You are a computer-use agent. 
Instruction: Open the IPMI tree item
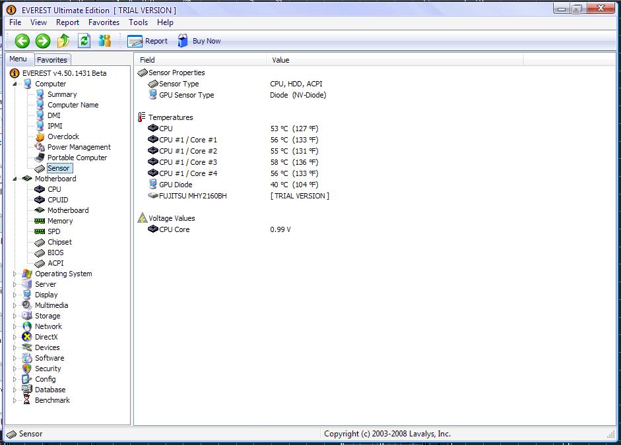[55, 126]
